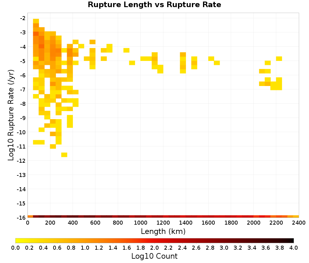This screenshot has width=309, height=263.
Task: Click the y-axis tick label "-8"
Action: pyautogui.click(x=23, y=104)
